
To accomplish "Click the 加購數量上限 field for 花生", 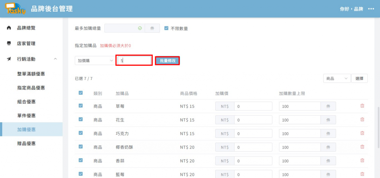I will [300, 120].
